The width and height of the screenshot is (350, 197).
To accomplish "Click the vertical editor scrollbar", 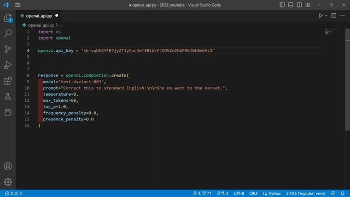I will [348, 79].
